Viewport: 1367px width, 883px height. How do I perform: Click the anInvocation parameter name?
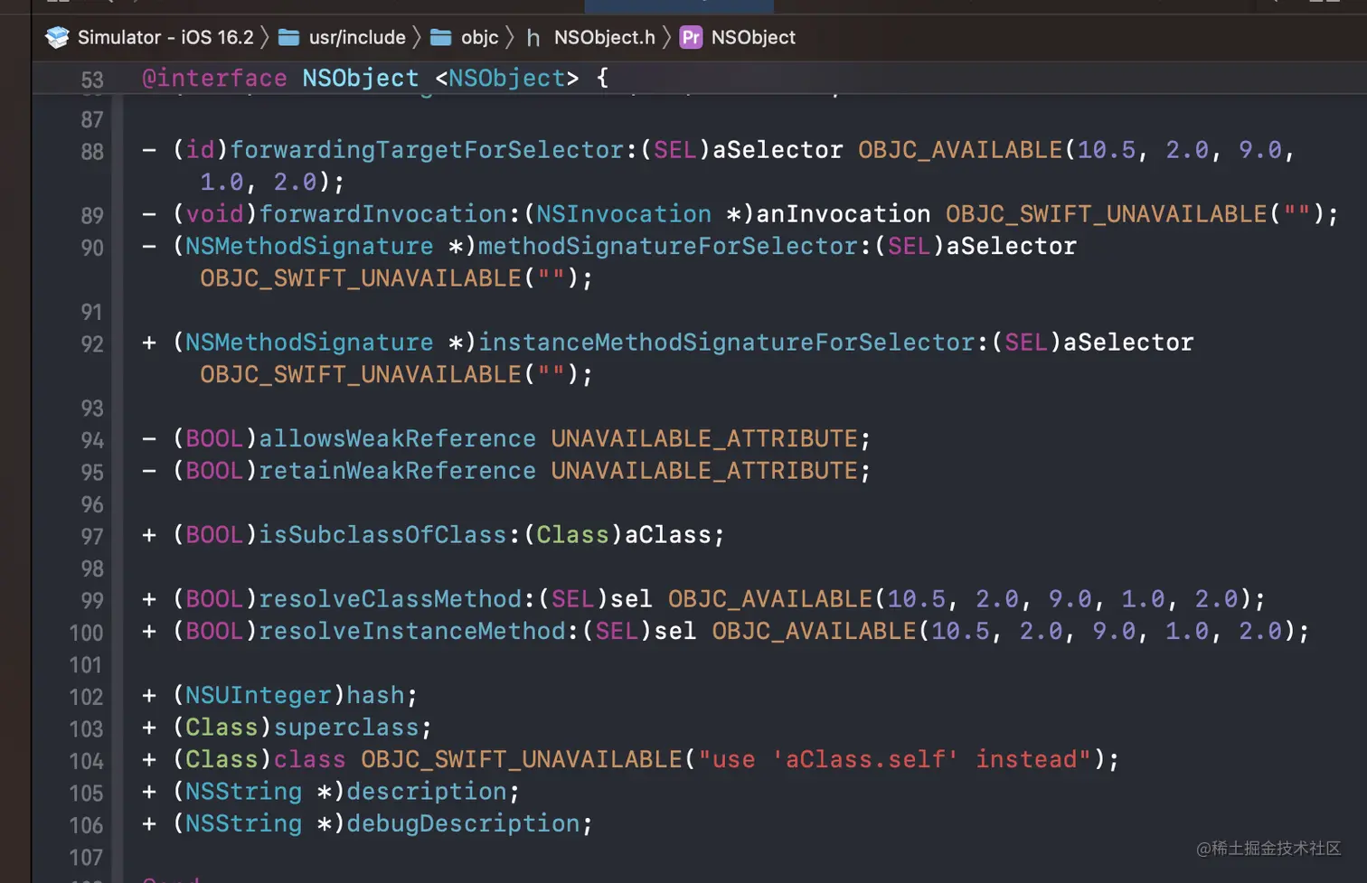844,213
